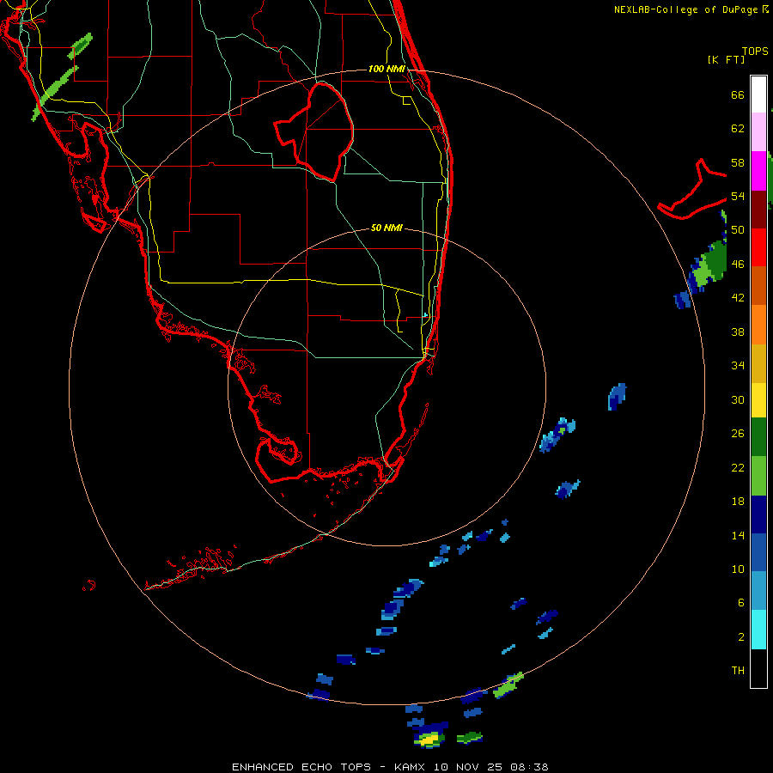Click the Lake Okeechobee outline

point(314,131)
